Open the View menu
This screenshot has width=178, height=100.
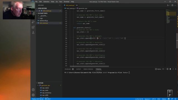53,2
